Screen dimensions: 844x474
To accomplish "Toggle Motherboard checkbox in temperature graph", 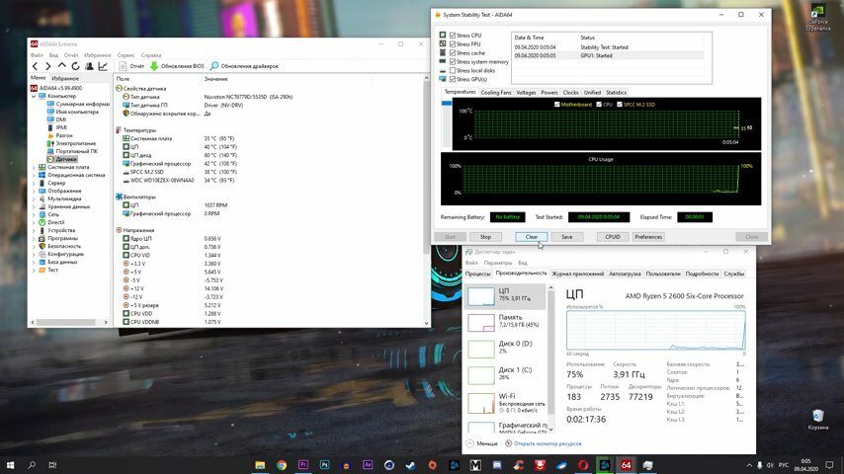I will coord(556,105).
